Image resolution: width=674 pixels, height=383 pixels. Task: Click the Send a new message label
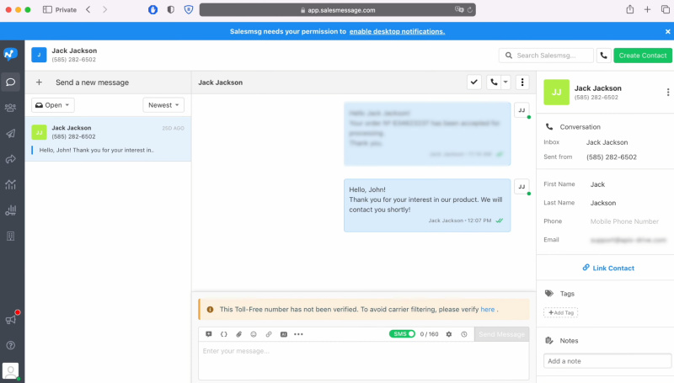pos(92,82)
